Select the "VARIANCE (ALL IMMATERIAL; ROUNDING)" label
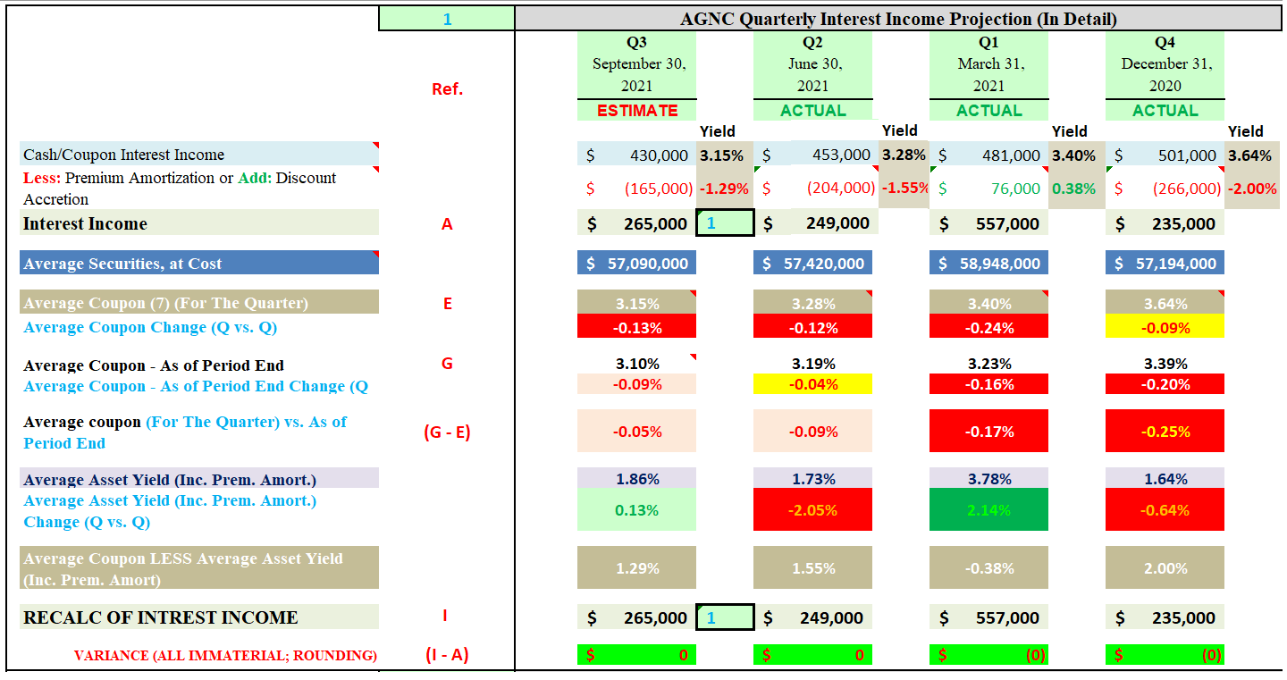Screen dimensions: 1287x680 point(225,656)
